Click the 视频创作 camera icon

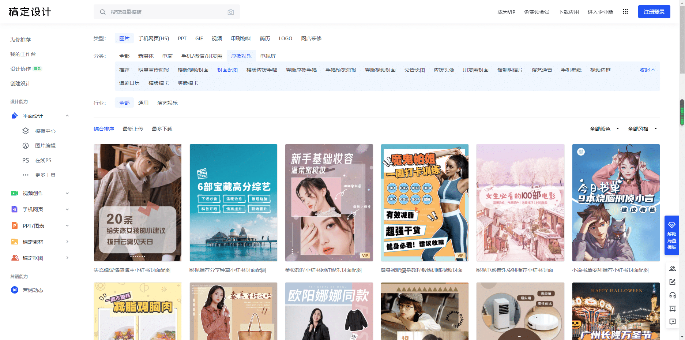pyautogui.click(x=15, y=193)
